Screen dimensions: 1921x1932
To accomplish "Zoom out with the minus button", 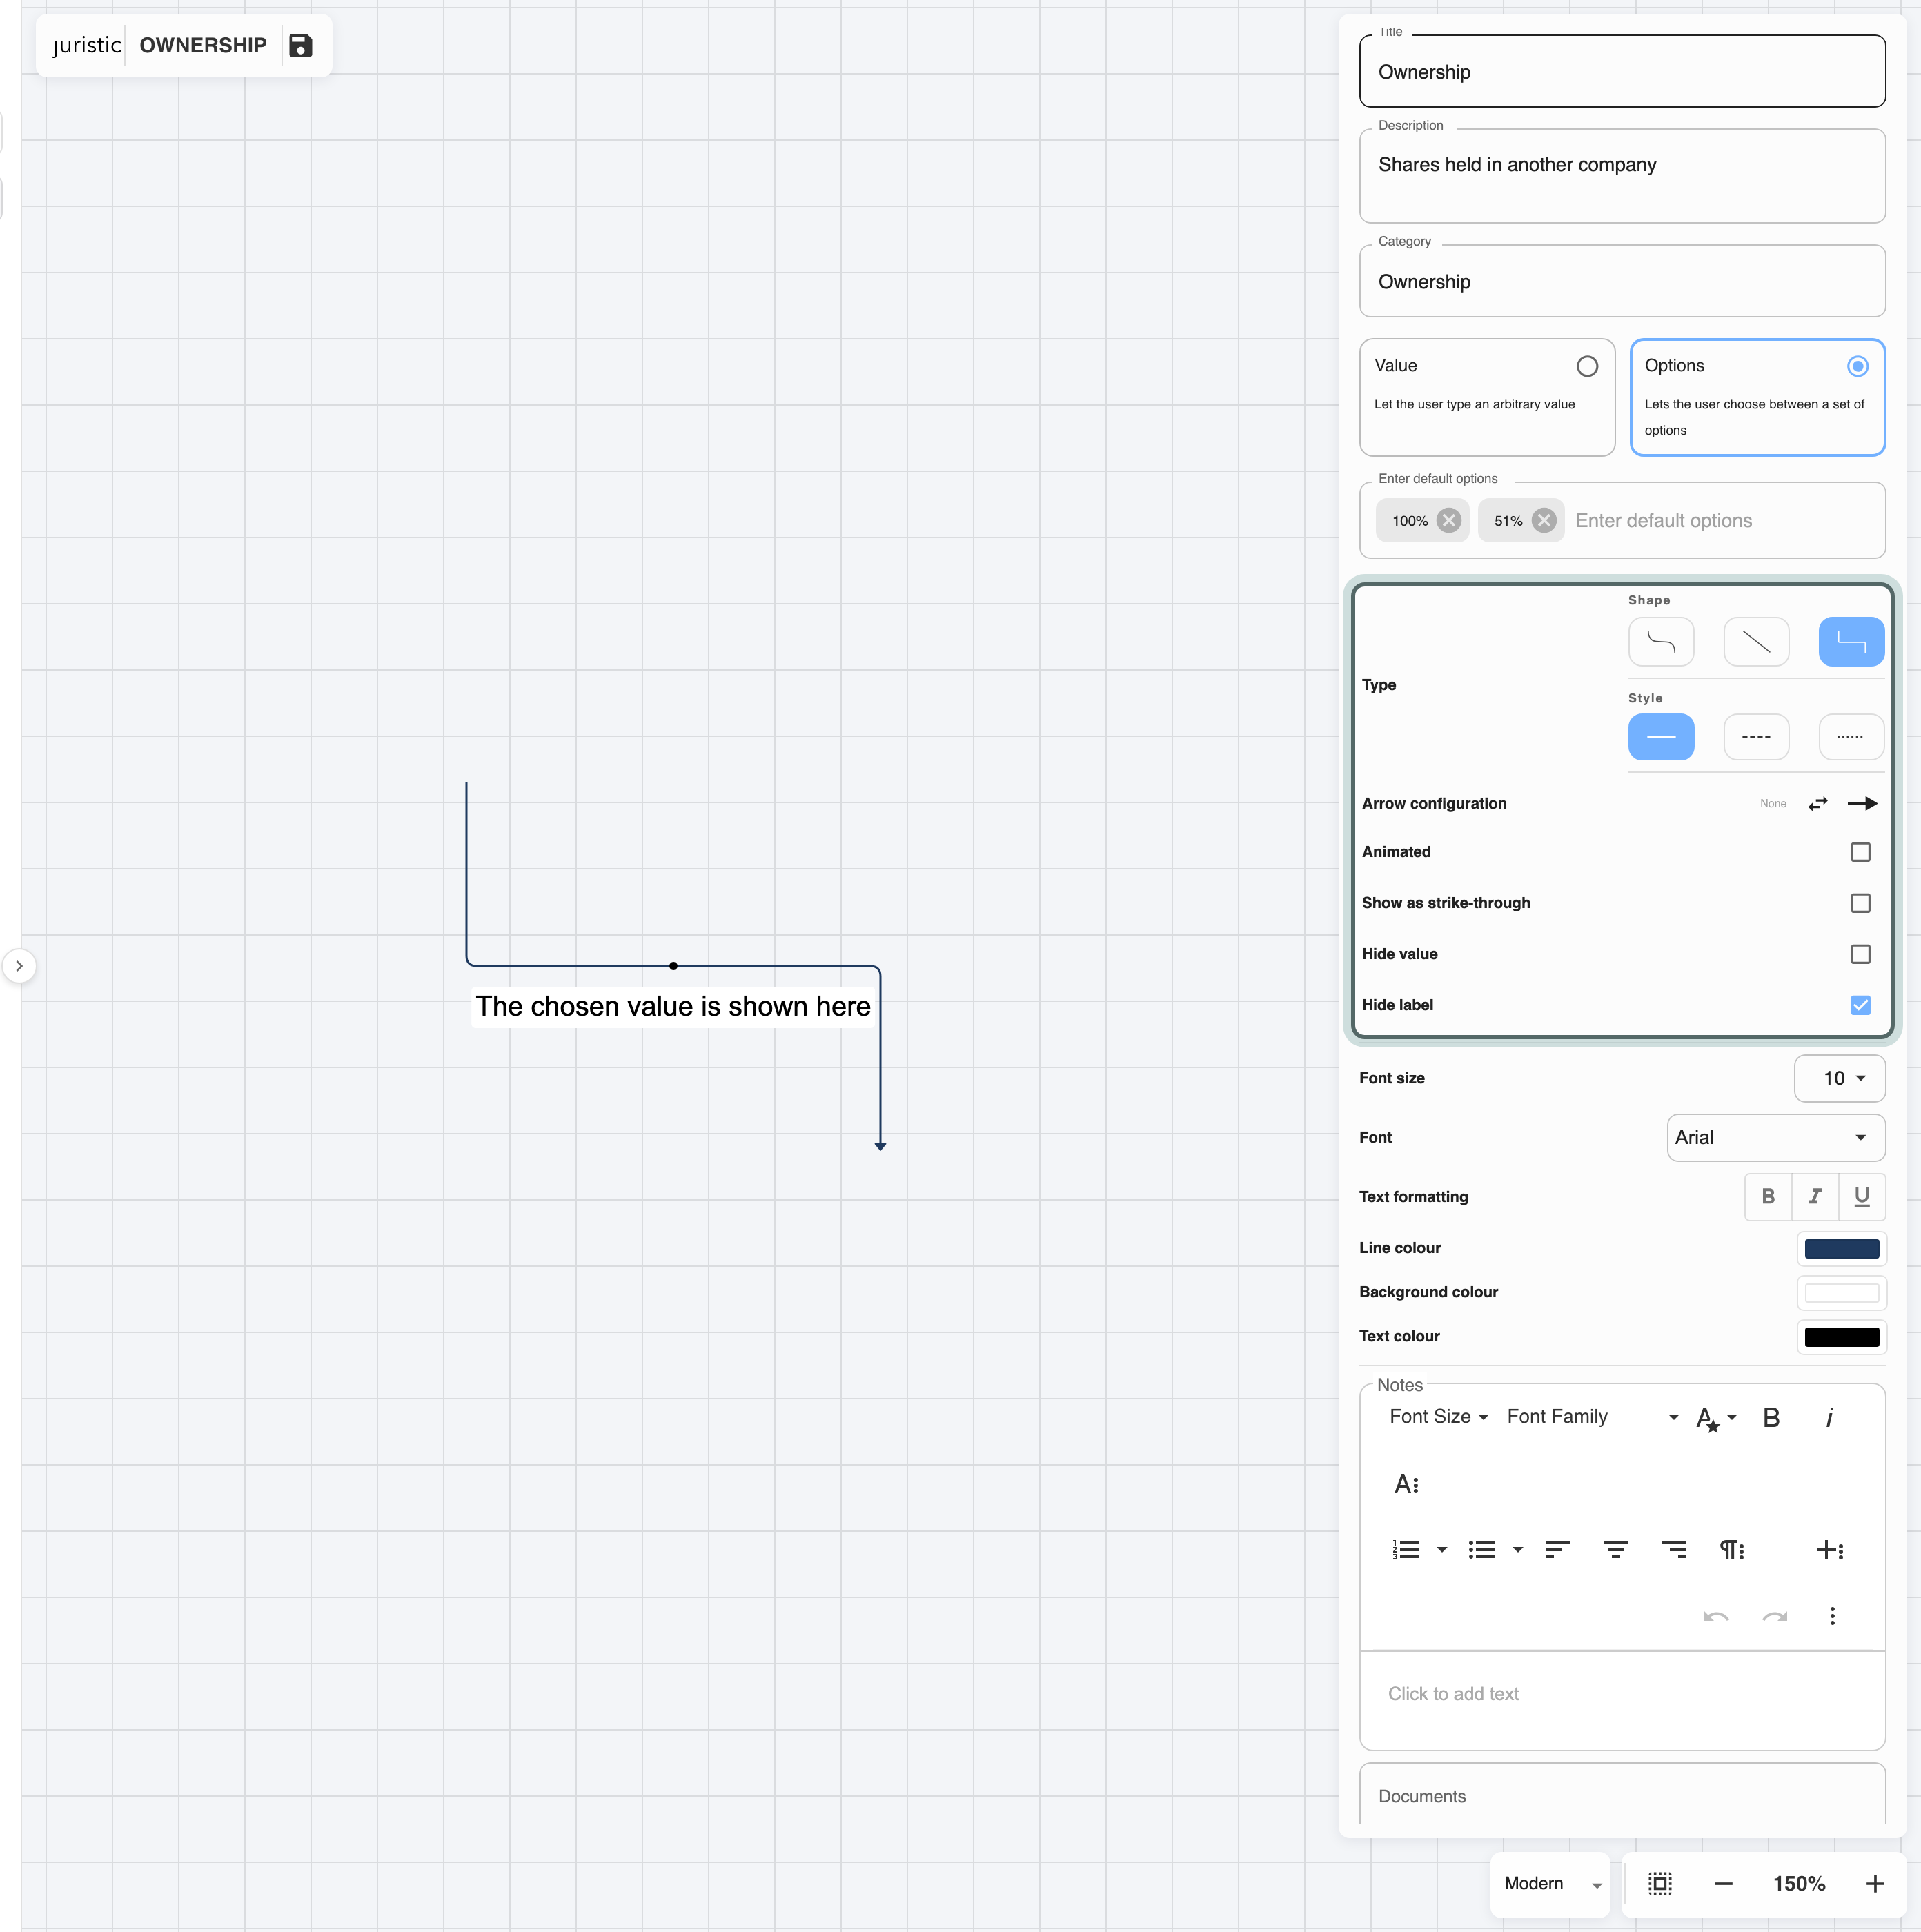I will click(1723, 1884).
